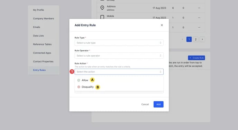
Task: Click the next page arrow
Action: [202, 39]
